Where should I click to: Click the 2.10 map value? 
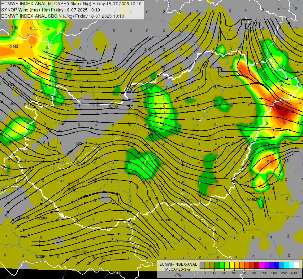pos(147,50)
